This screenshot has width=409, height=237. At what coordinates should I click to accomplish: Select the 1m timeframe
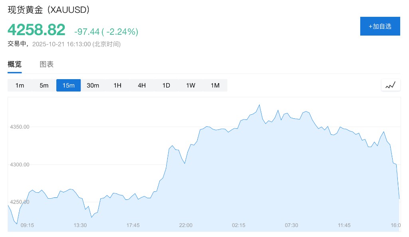[20, 86]
